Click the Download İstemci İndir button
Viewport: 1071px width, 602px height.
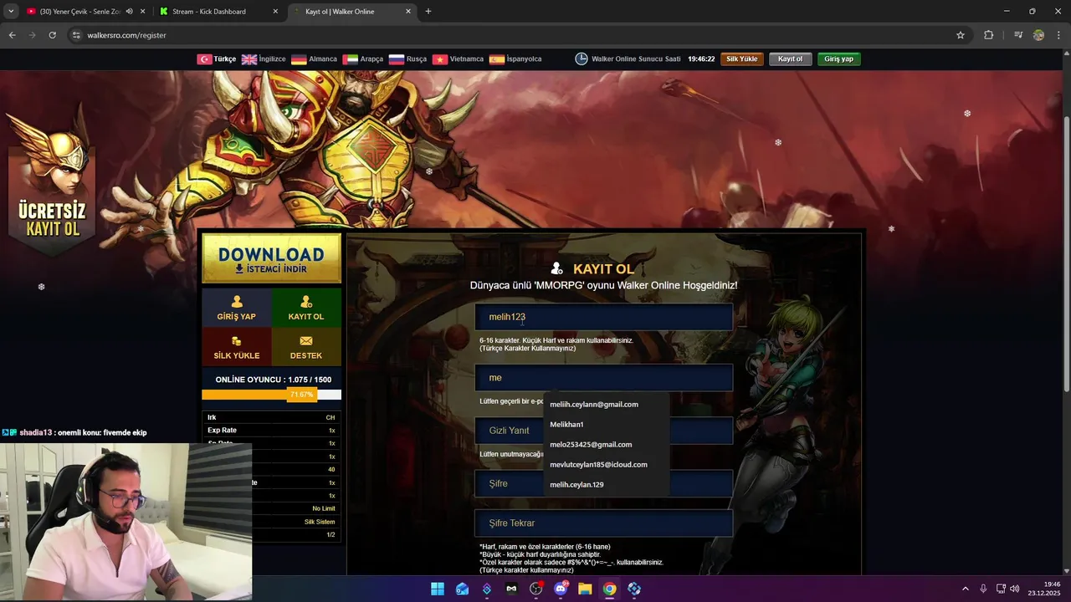tap(271, 258)
